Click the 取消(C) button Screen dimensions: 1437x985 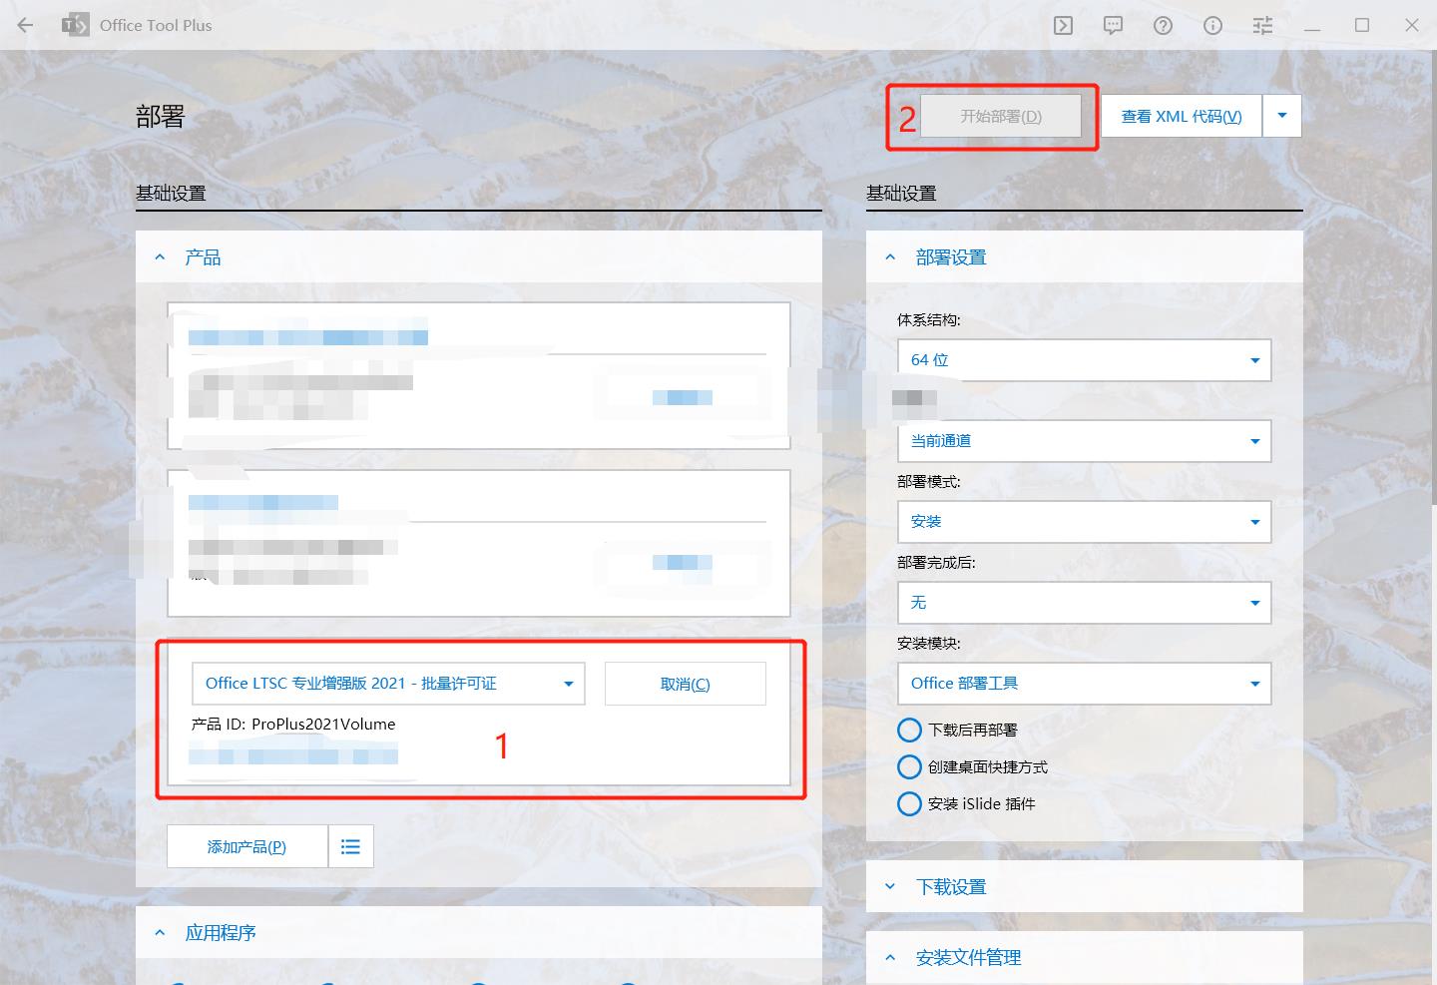pos(686,684)
